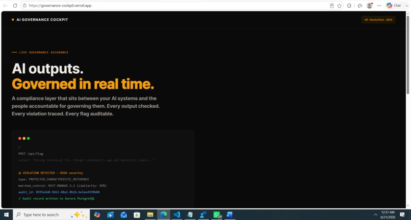Click the 'VIOLATION DETECTED — HIGH severity' line
The width and height of the screenshot is (411, 220).
(x=50, y=173)
